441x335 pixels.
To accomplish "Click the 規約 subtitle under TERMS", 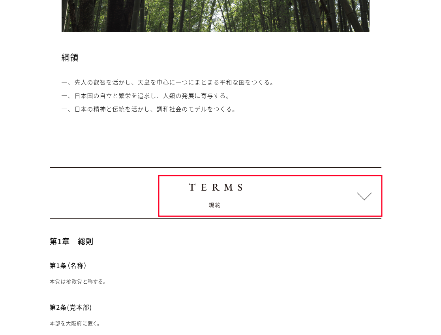I will [x=215, y=205].
